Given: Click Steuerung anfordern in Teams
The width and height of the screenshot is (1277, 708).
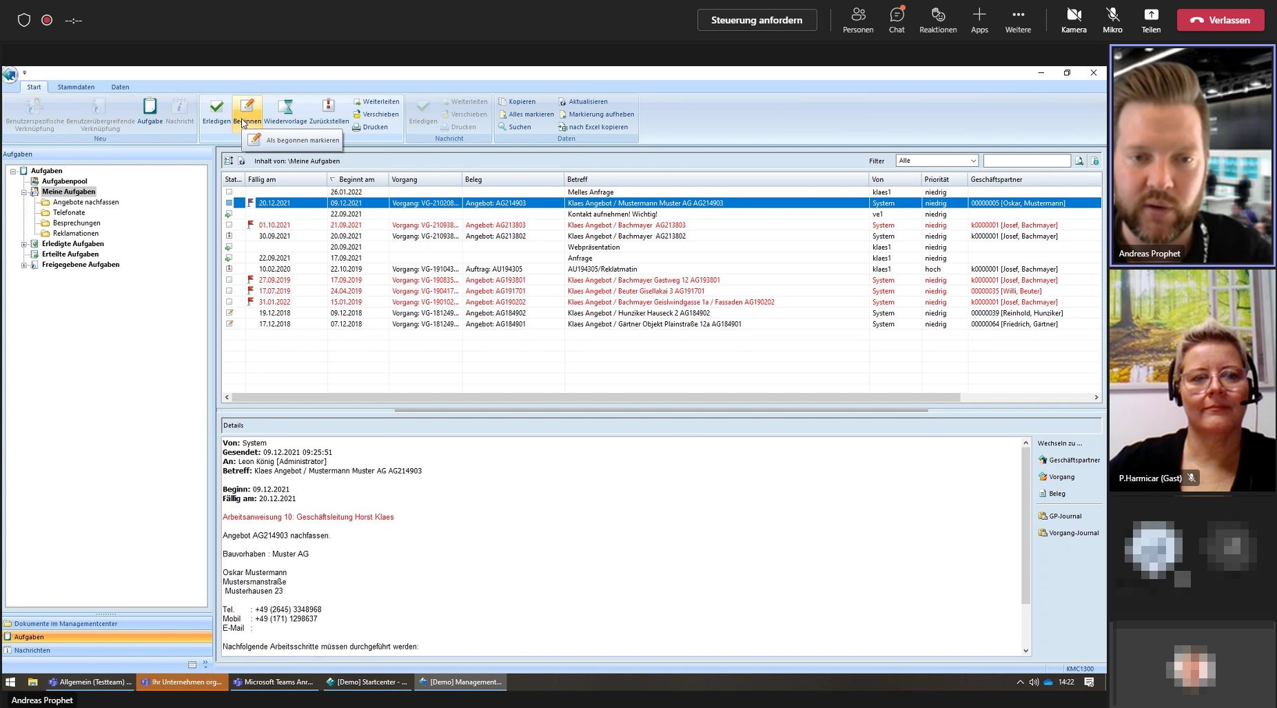Looking at the screenshot, I should (757, 20).
